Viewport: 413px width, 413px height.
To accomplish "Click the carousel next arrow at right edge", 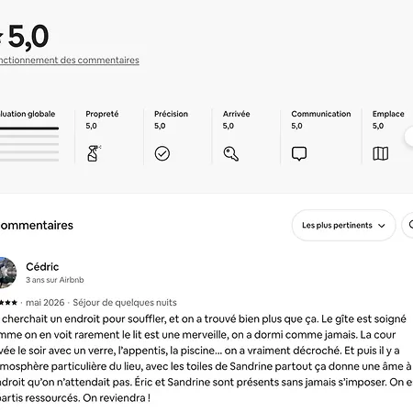I will pyautogui.click(x=409, y=137).
